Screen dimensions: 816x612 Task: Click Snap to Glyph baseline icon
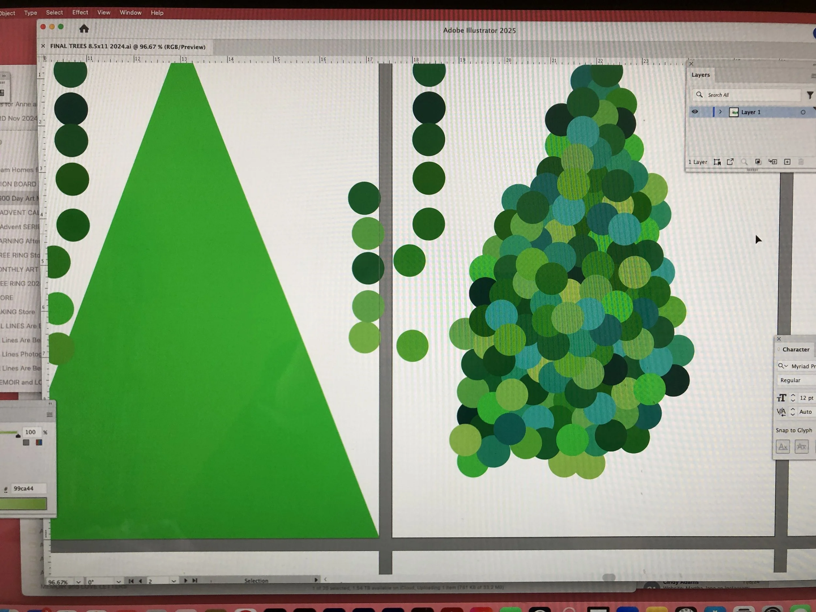click(782, 447)
